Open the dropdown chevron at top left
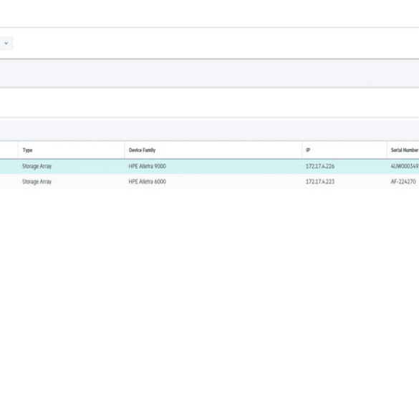Screen dimensions: 419x419 [x=6, y=43]
